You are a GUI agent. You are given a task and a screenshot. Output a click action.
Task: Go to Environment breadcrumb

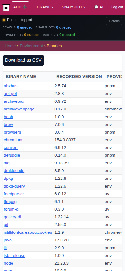click(31, 46)
